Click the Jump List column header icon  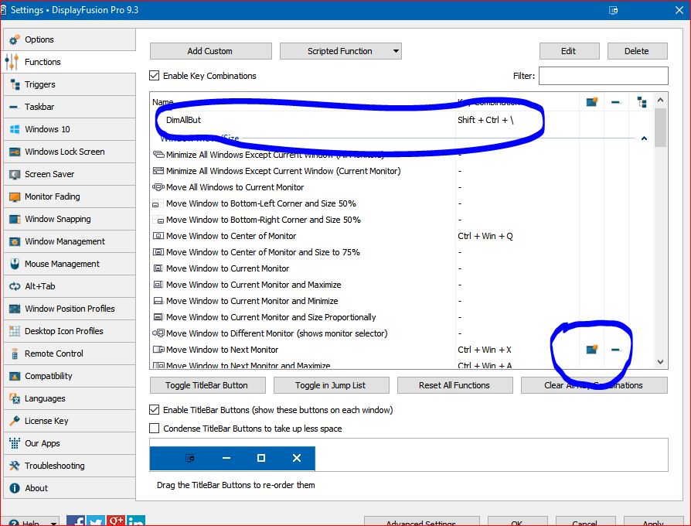click(616, 102)
